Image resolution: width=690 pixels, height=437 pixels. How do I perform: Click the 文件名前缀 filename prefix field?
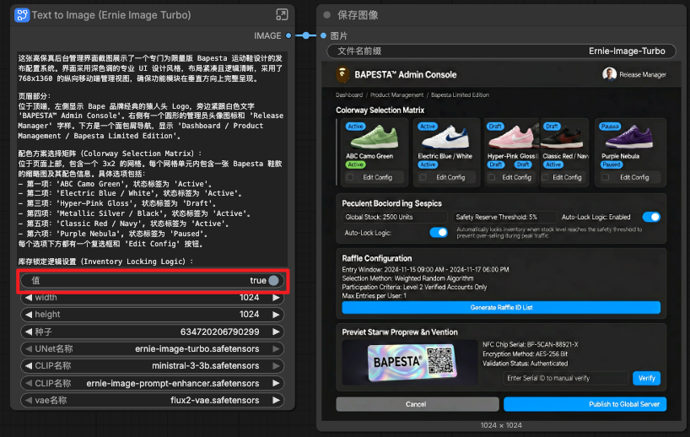pyautogui.click(x=501, y=51)
